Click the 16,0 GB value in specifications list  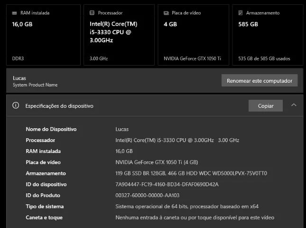point(124,151)
